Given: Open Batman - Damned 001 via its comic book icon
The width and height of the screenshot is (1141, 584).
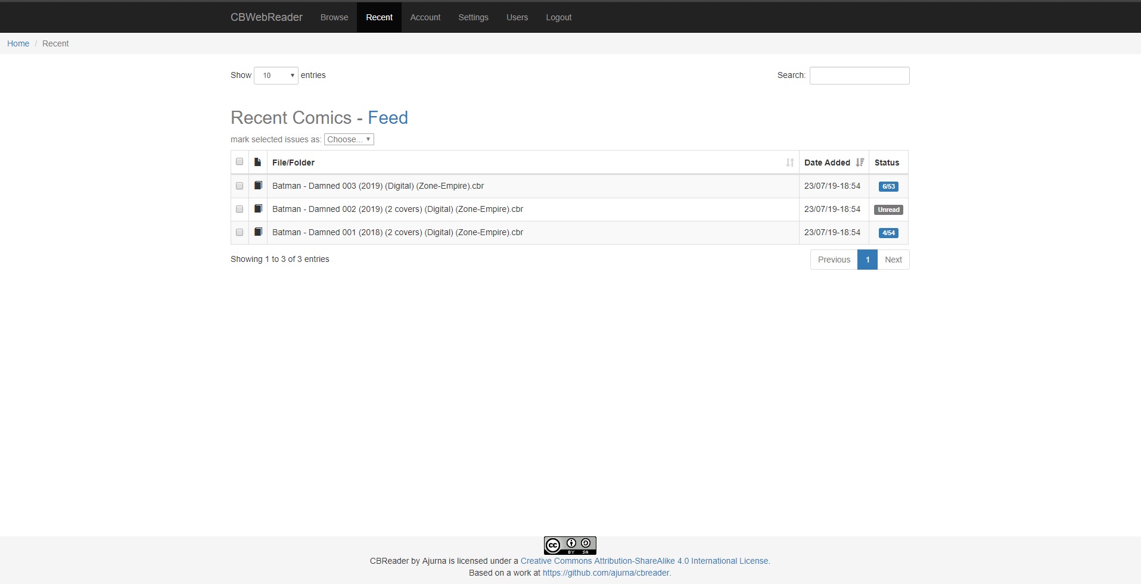Looking at the screenshot, I should (x=257, y=232).
